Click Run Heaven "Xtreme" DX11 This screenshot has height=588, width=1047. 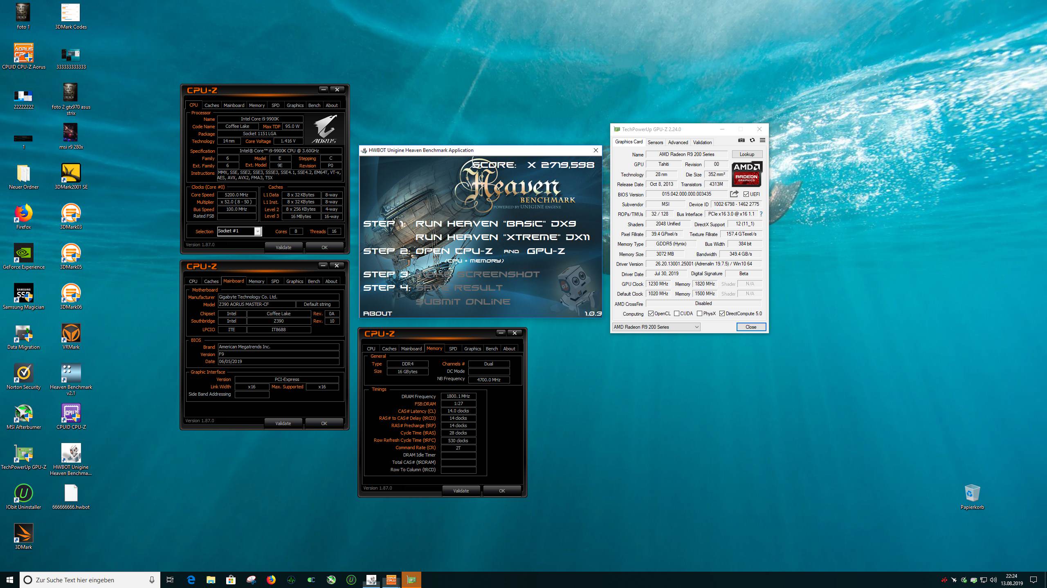(503, 237)
